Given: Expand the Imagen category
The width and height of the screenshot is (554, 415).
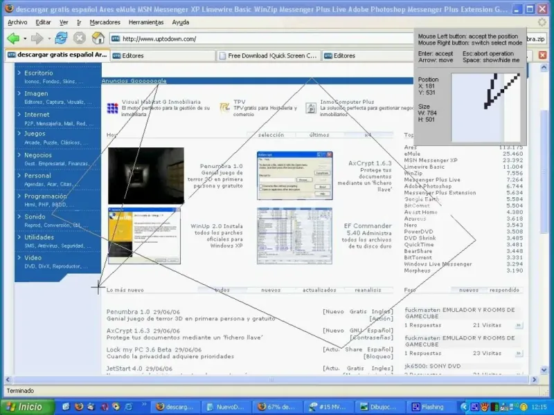Looking at the screenshot, I should coord(36,93).
